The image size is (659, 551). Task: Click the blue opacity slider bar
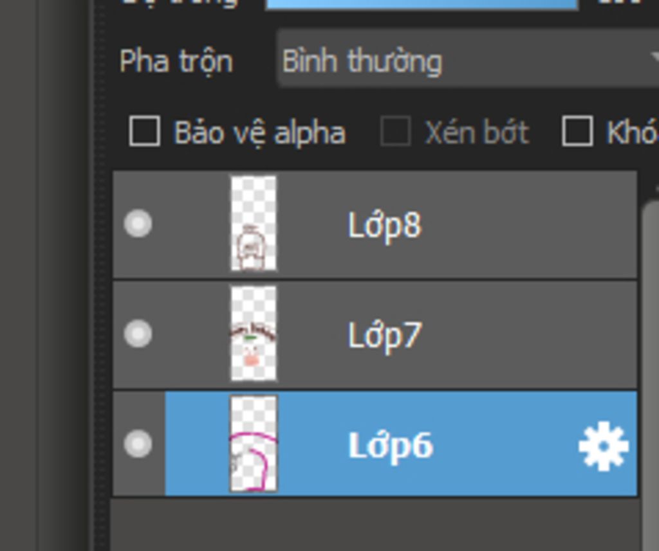pyautogui.click(x=422, y=5)
